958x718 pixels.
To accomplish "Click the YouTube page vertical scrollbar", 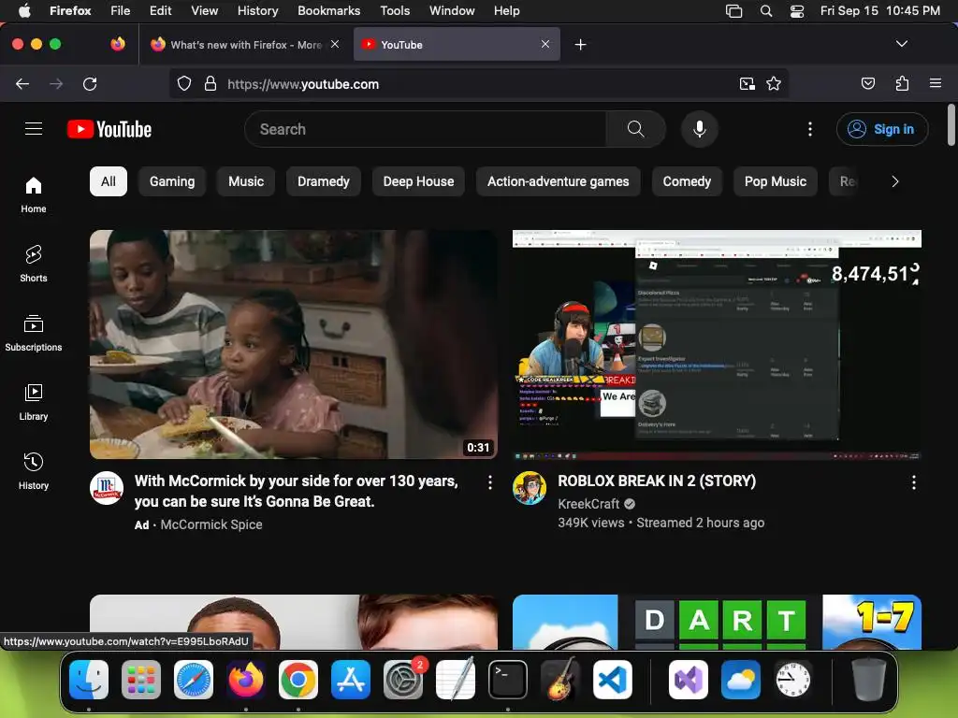I will click(951, 125).
